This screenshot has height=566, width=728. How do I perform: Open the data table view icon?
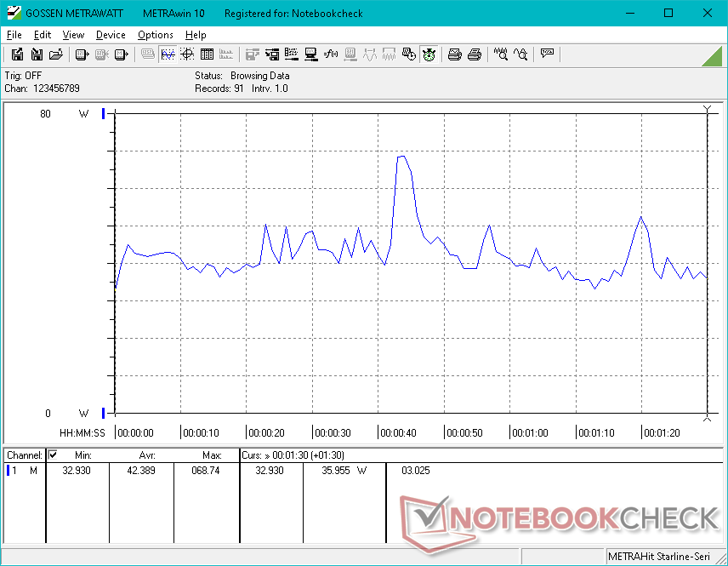207,54
